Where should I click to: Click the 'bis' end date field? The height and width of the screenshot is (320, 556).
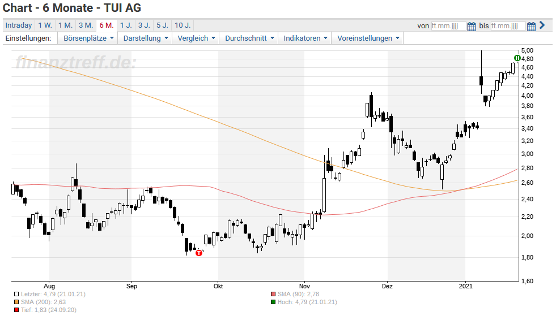[508, 26]
